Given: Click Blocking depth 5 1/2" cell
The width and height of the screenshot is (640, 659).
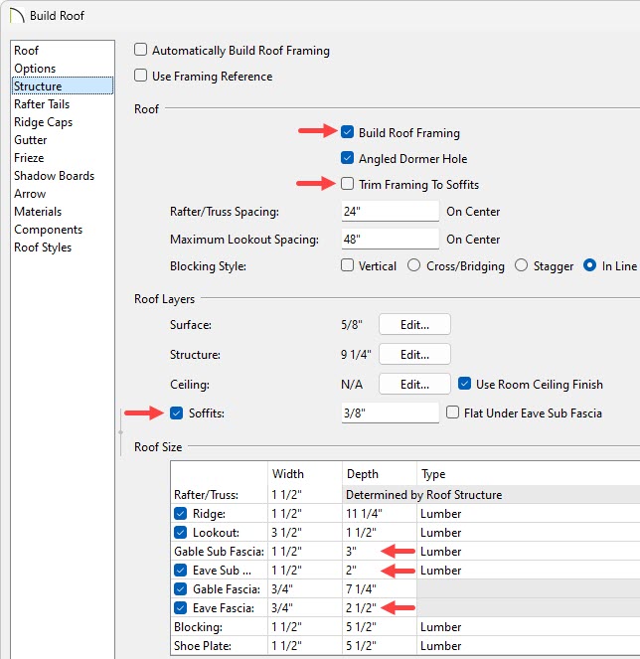Looking at the screenshot, I should coord(380,627).
